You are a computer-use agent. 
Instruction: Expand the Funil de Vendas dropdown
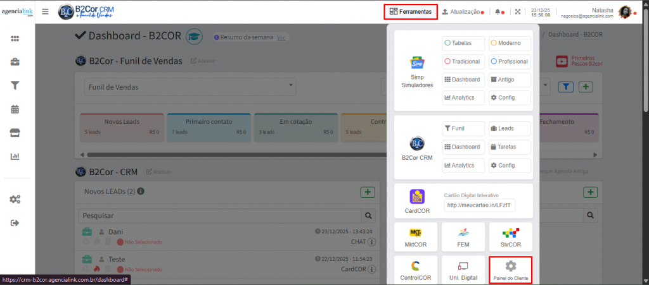coord(190,87)
